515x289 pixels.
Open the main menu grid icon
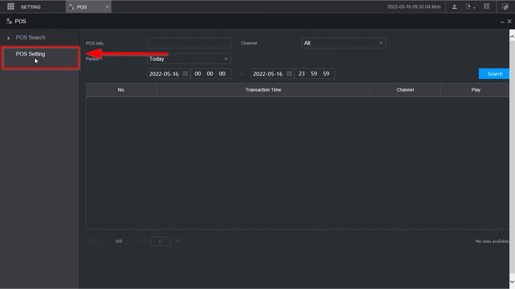10,6
